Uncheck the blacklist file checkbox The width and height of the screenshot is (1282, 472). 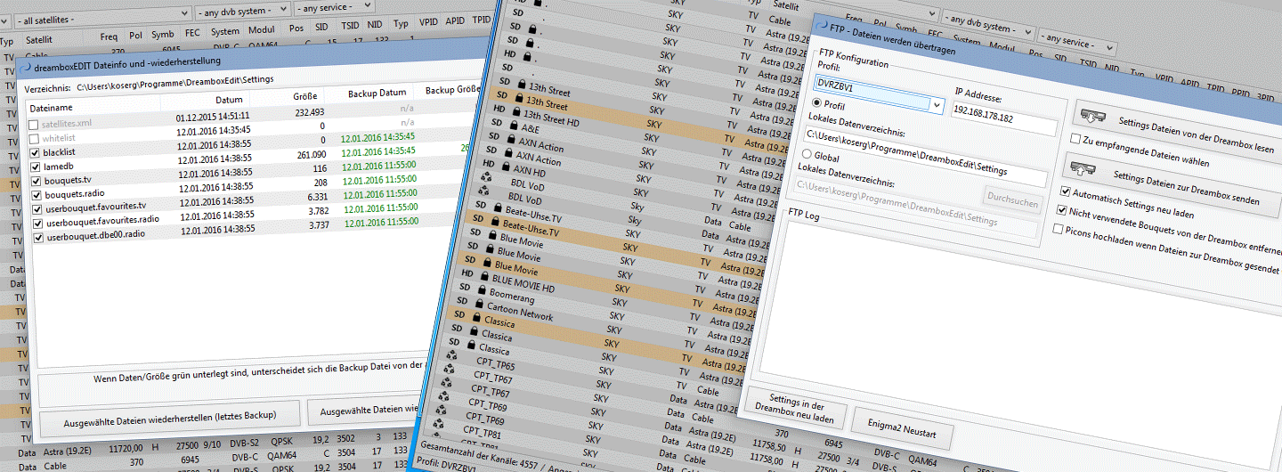pos(36,152)
